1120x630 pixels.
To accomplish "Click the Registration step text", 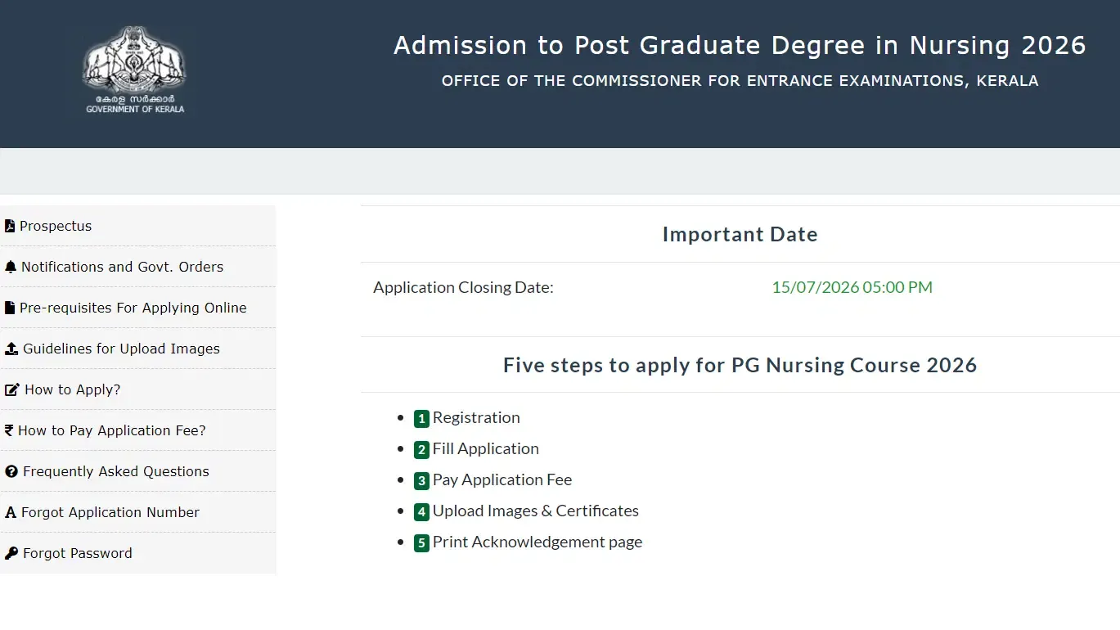I will tap(476, 417).
